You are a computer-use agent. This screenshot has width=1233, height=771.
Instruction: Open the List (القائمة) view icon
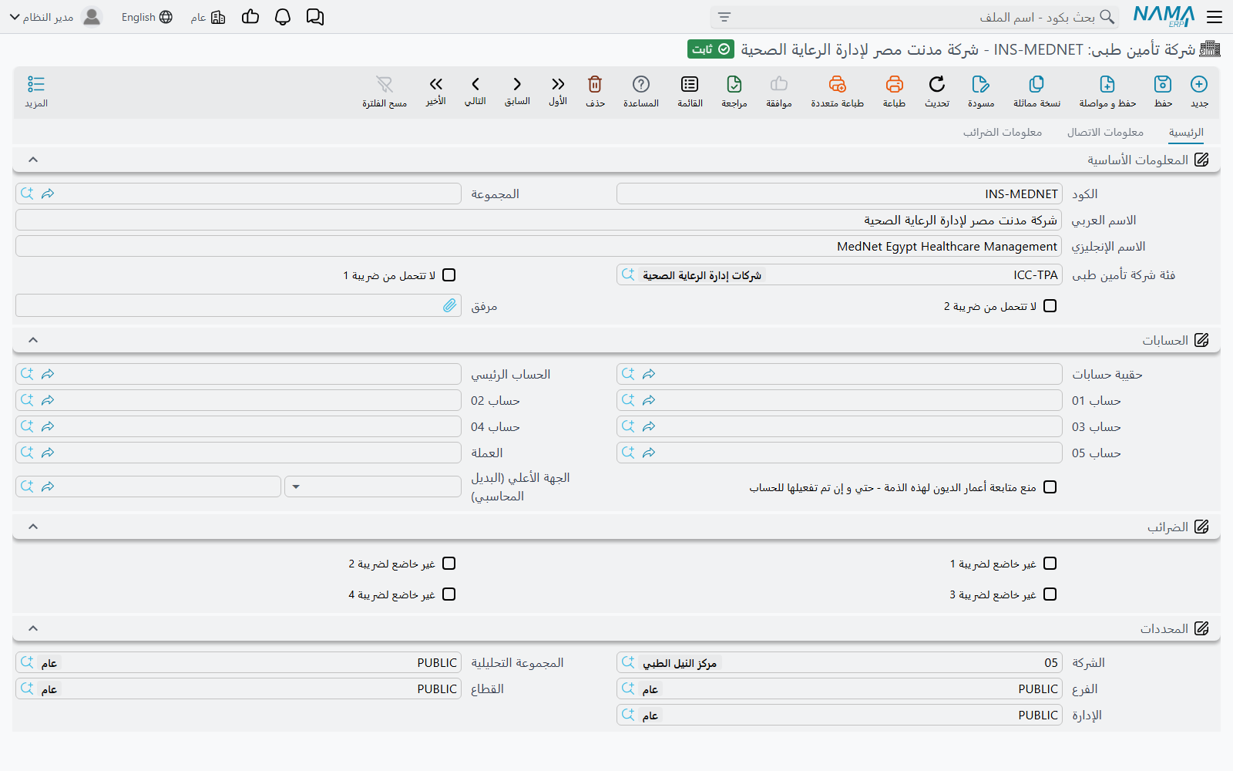690,84
